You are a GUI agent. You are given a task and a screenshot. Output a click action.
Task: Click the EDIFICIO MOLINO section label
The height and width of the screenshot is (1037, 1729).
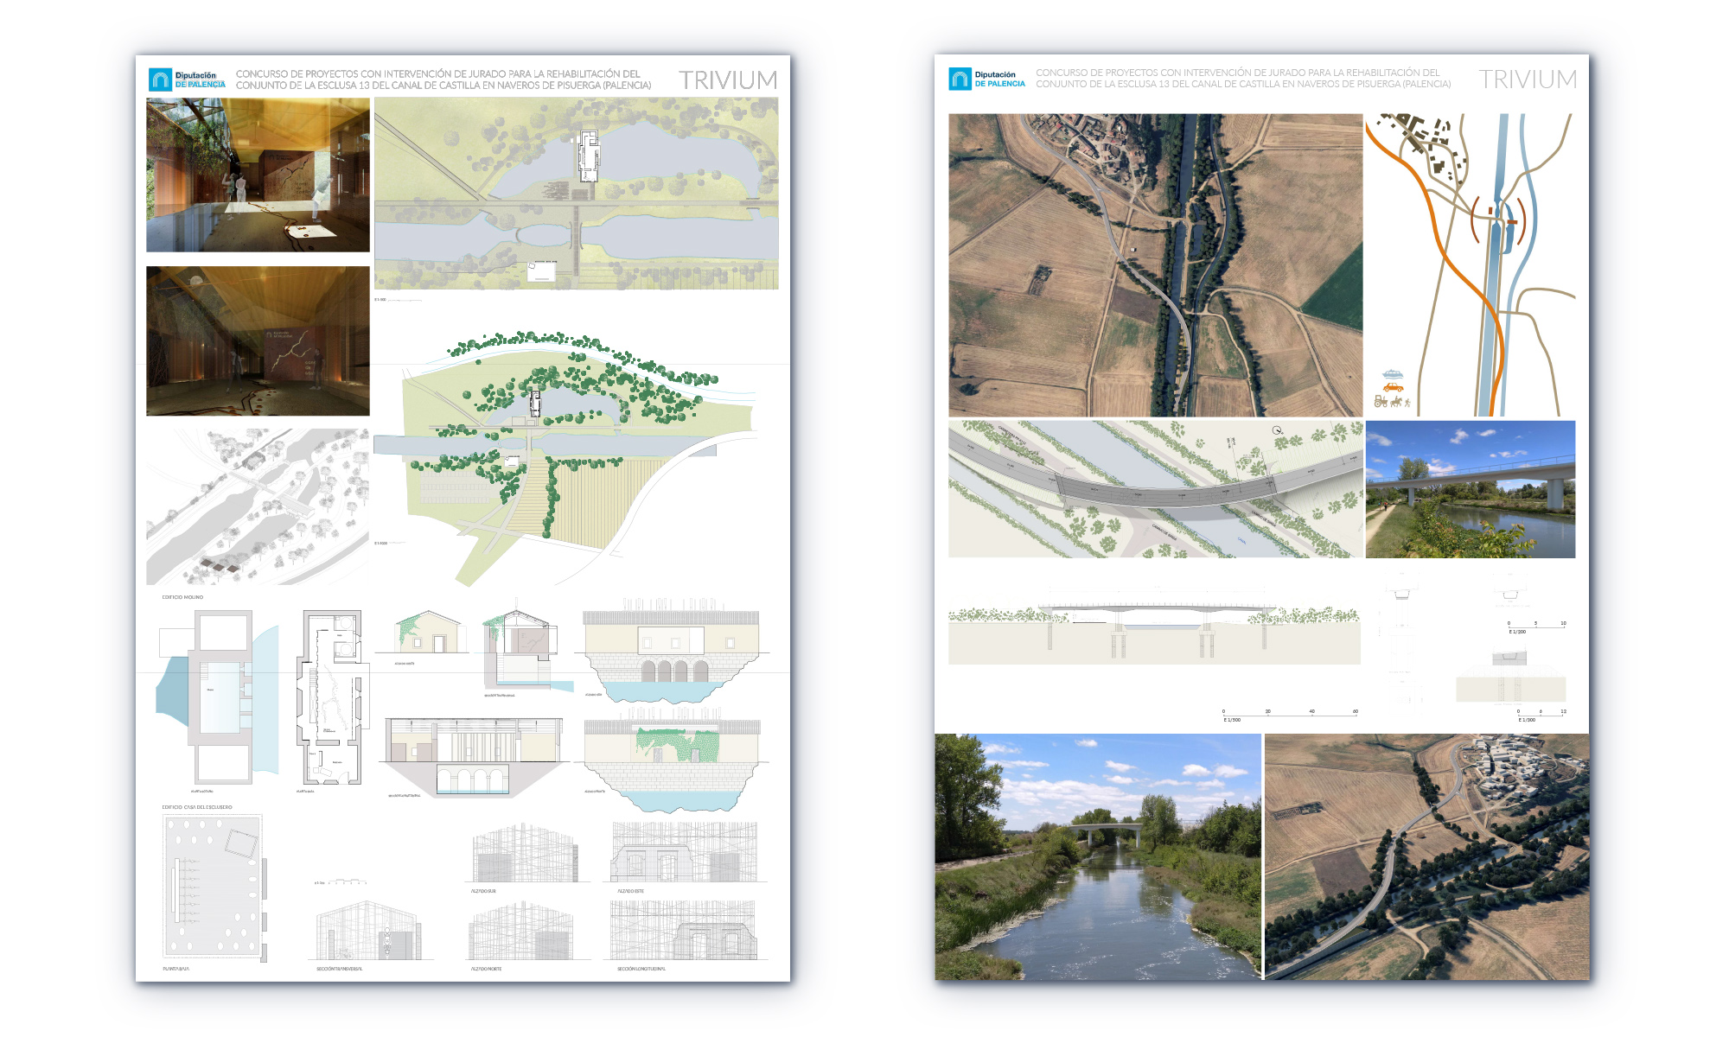(x=182, y=597)
